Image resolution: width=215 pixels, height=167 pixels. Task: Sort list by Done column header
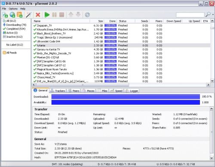point(111,21)
